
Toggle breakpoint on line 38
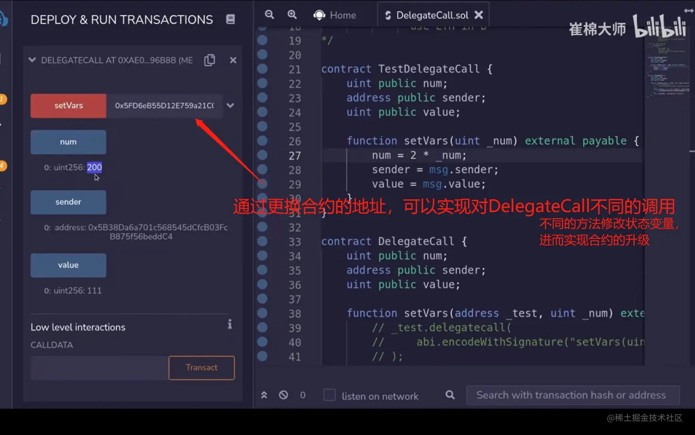262,313
